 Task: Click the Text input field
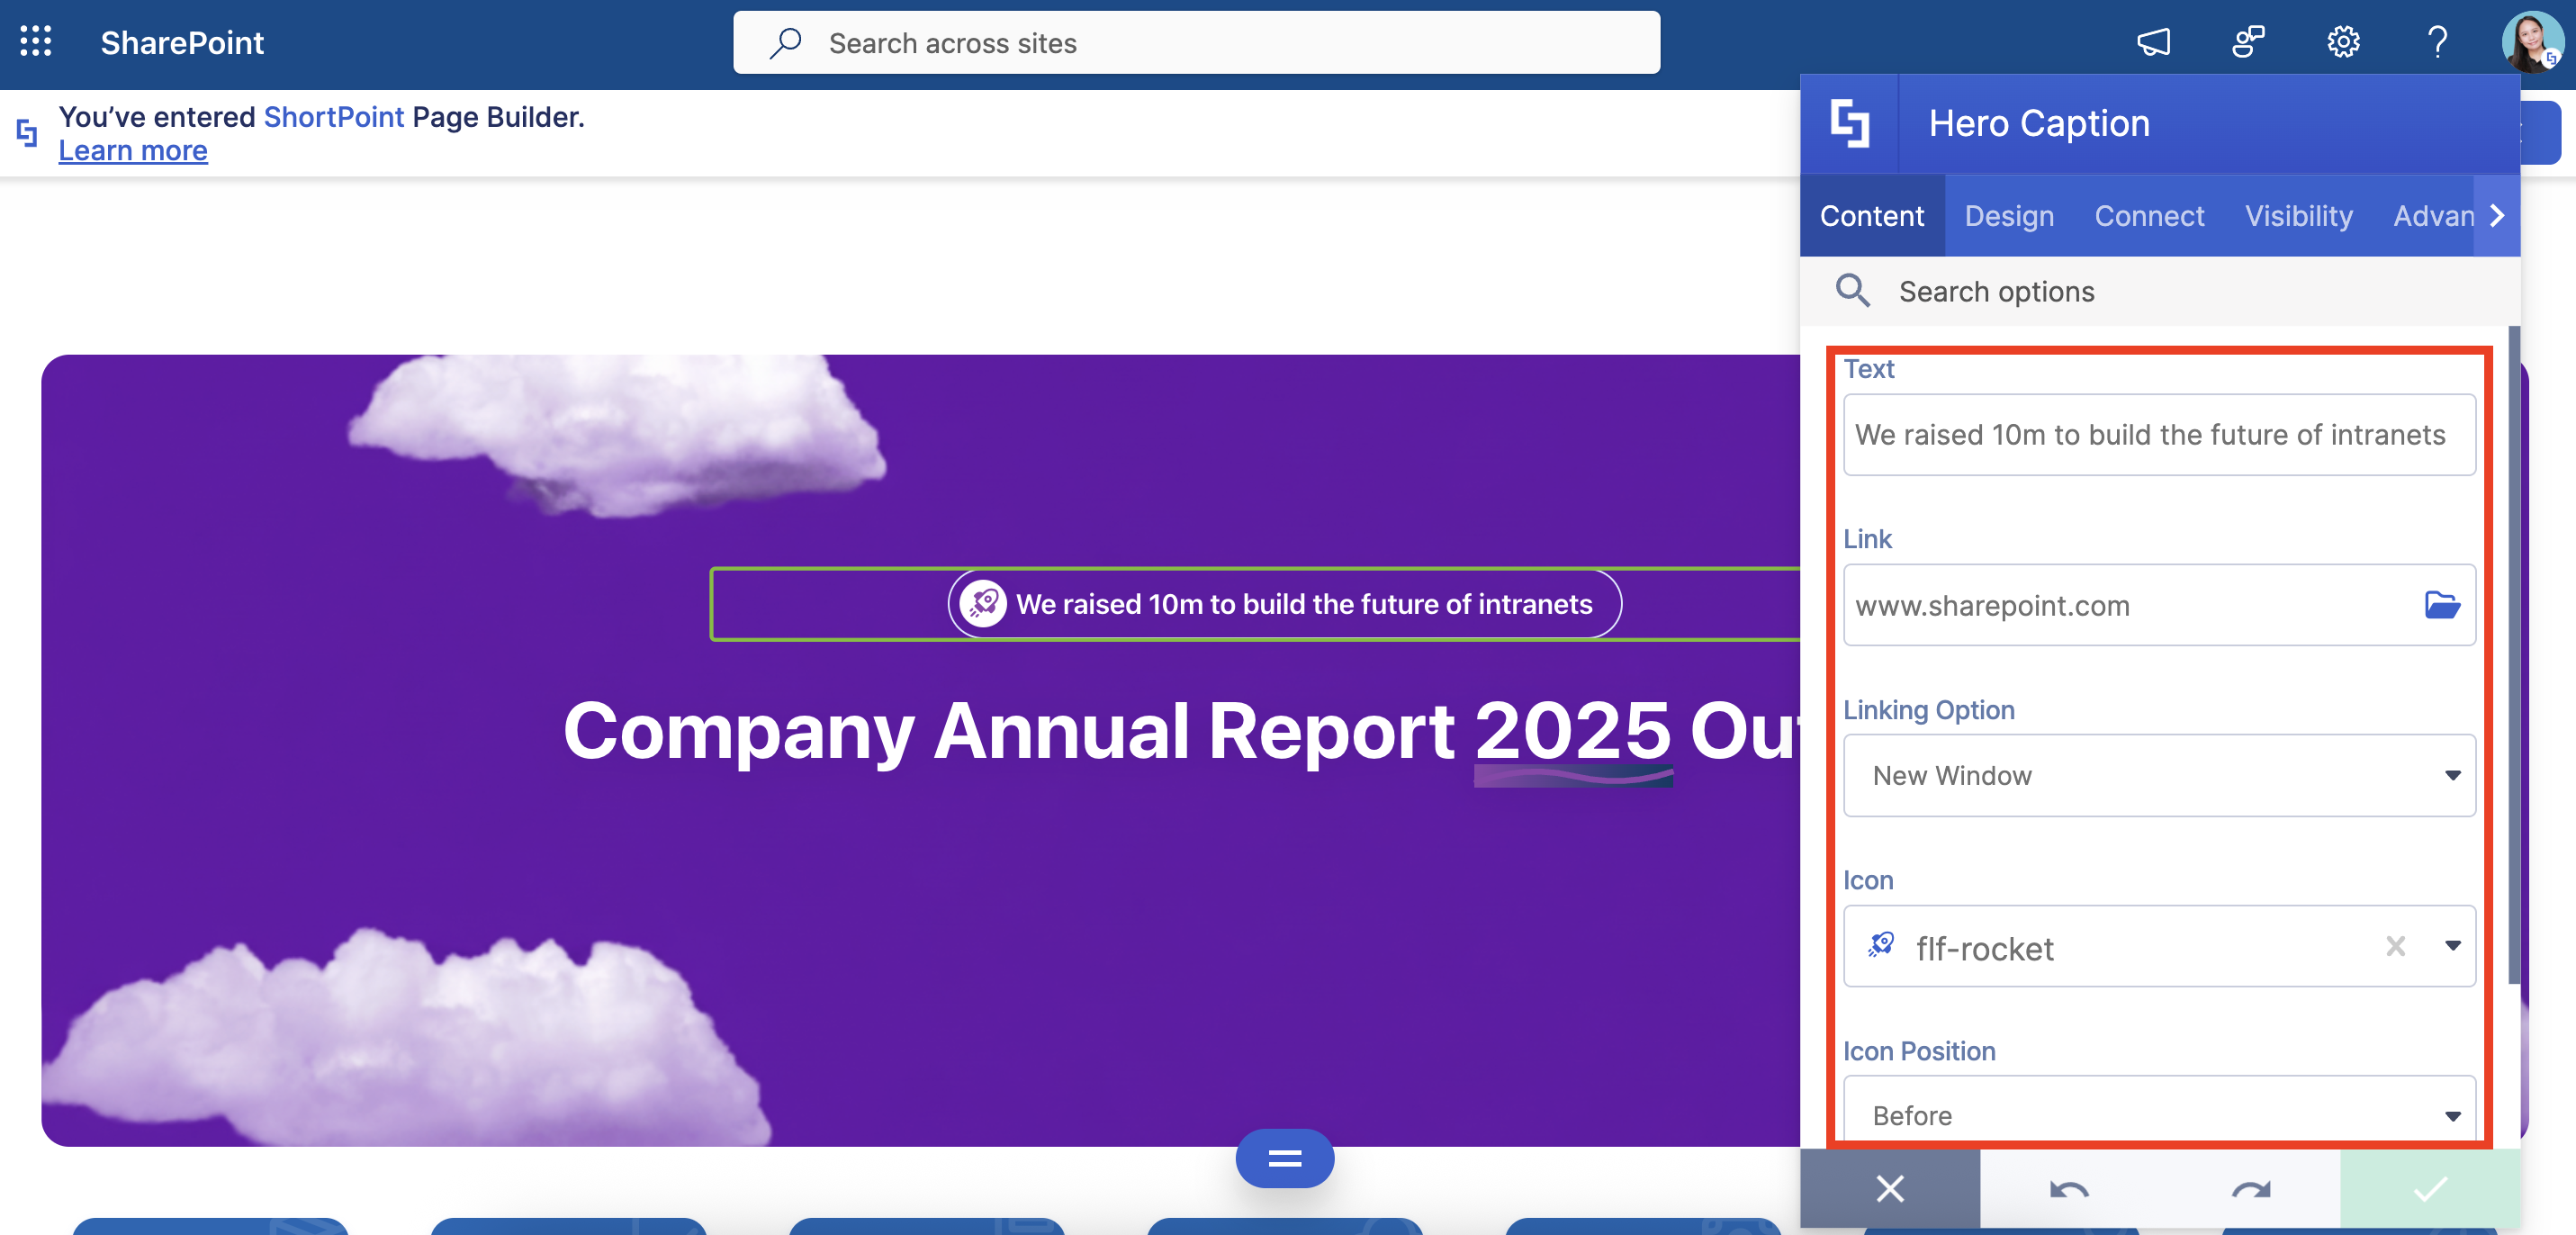pos(2159,435)
